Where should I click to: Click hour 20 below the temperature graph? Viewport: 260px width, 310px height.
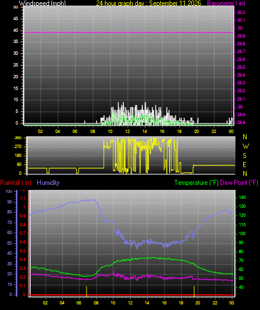point(198,303)
